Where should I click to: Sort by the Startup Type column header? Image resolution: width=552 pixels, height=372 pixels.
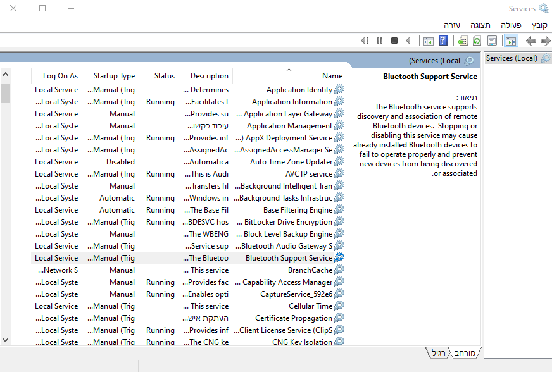click(x=111, y=76)
